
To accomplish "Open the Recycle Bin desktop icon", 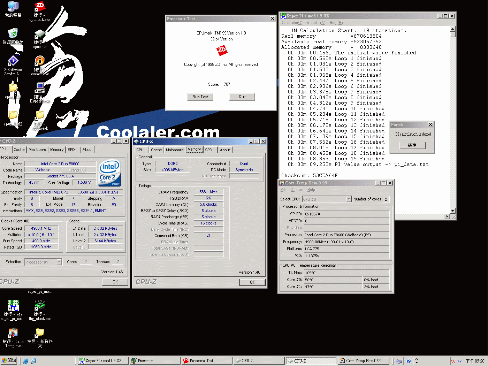I will [x=13, y=37].
